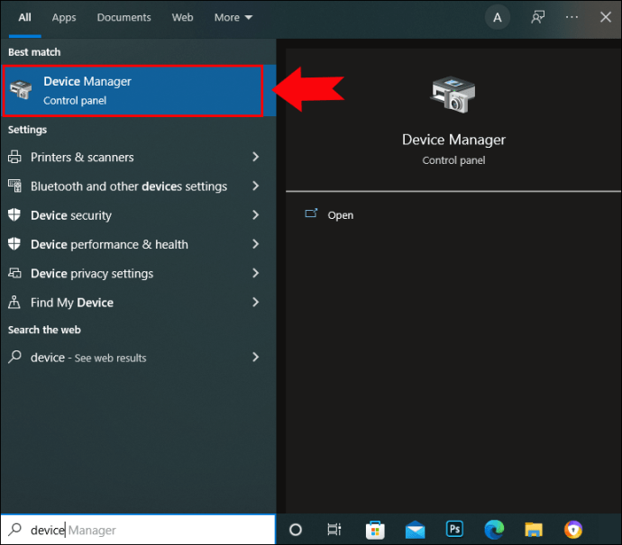622x545 pixels.
Task: Click the Bluetooth devices settings icon
Action: (x=14, y=186)
